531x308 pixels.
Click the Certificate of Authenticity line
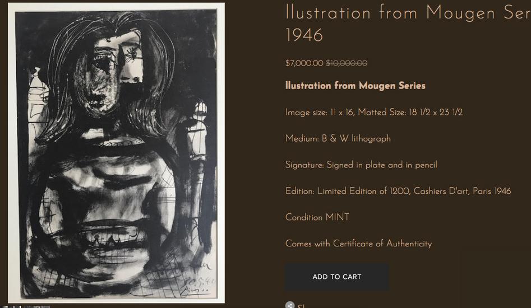(x=358, y=244)
